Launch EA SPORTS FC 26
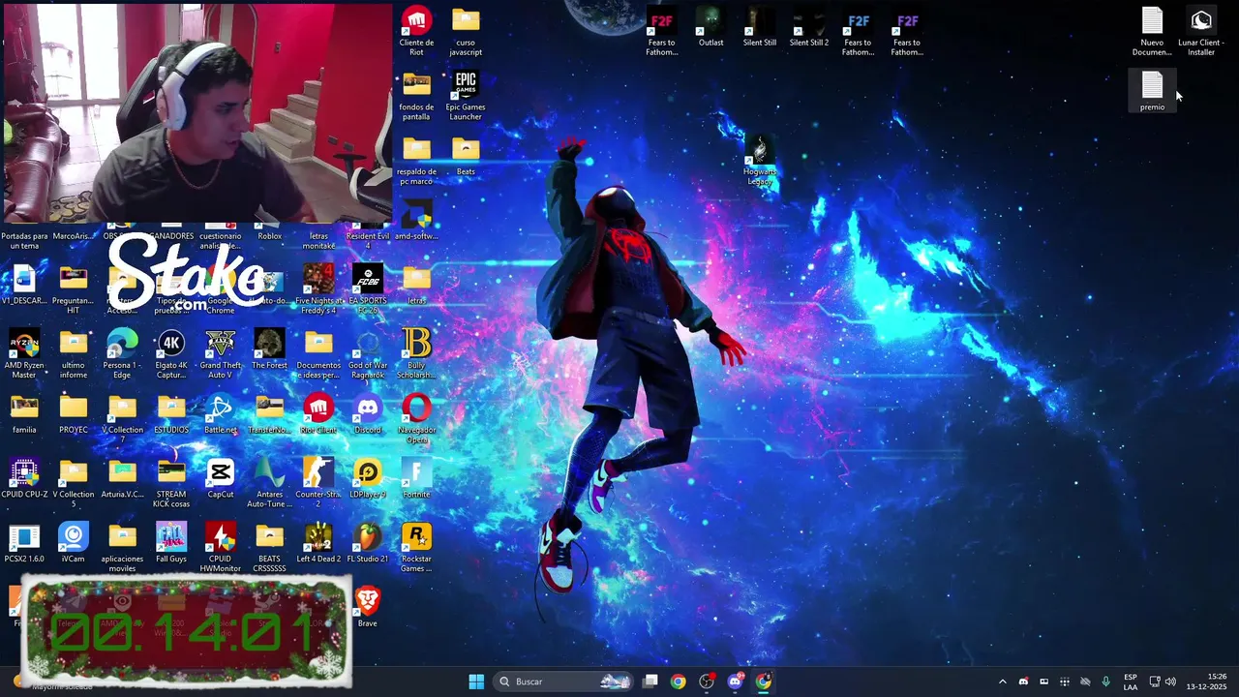 (x=368, y=289)
